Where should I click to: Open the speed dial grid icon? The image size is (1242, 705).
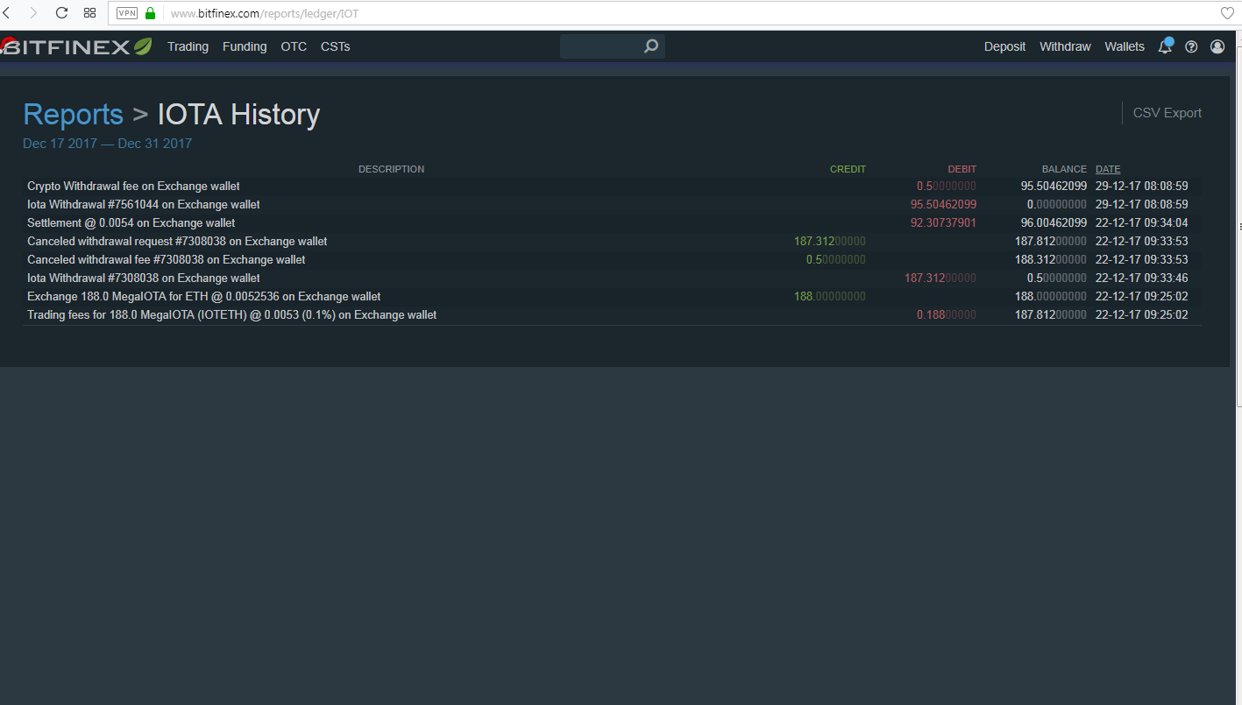click(89, 13)
